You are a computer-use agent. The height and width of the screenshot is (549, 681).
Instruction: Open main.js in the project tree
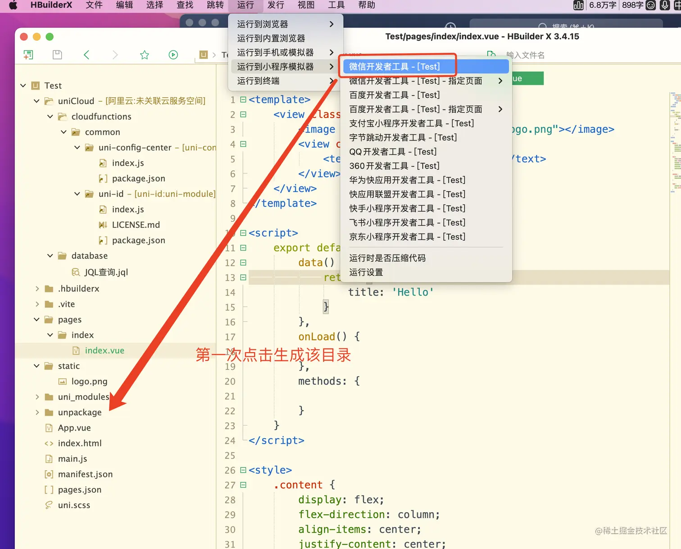[73, 459]
